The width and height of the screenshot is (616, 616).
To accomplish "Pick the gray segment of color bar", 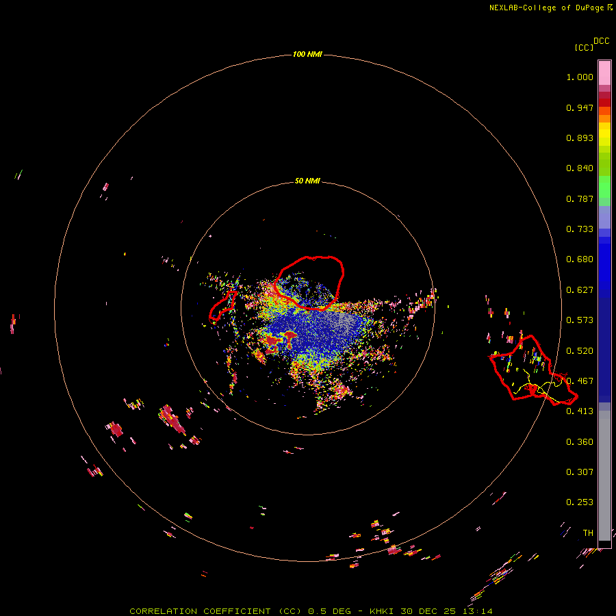I will click(604, 476).
